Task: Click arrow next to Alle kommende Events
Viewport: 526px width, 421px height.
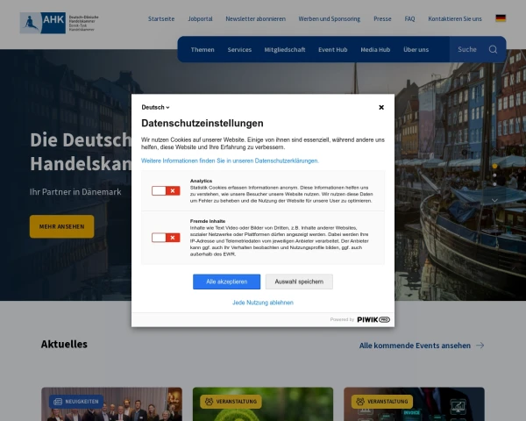Action: click(480, 346)
